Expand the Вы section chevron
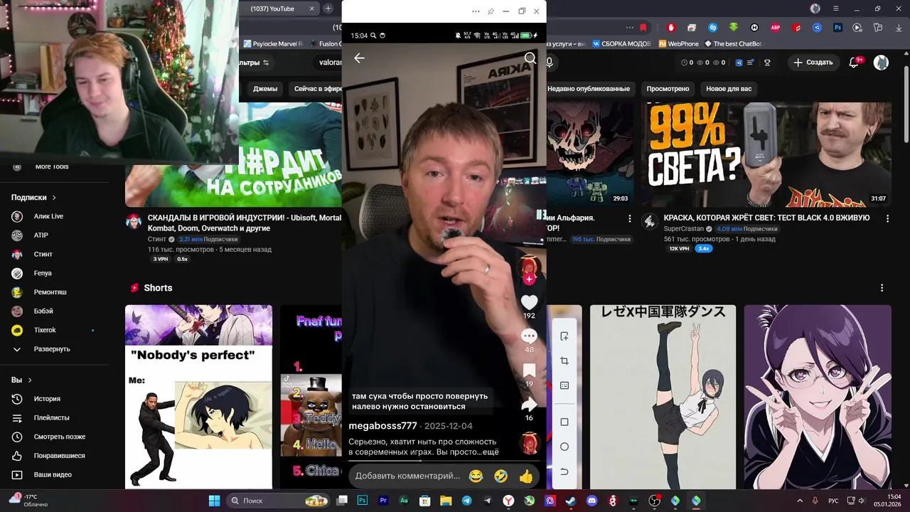The width and height of the screenshot is (910, 512). click(x=30, y=380)
